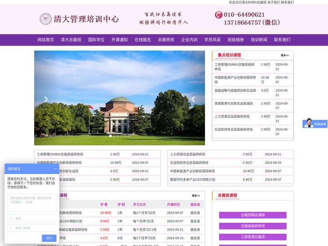The width and height of the screenshot is (328, 246).
Task: Open 国际学位 nav menu item
Action: point(96,40)
